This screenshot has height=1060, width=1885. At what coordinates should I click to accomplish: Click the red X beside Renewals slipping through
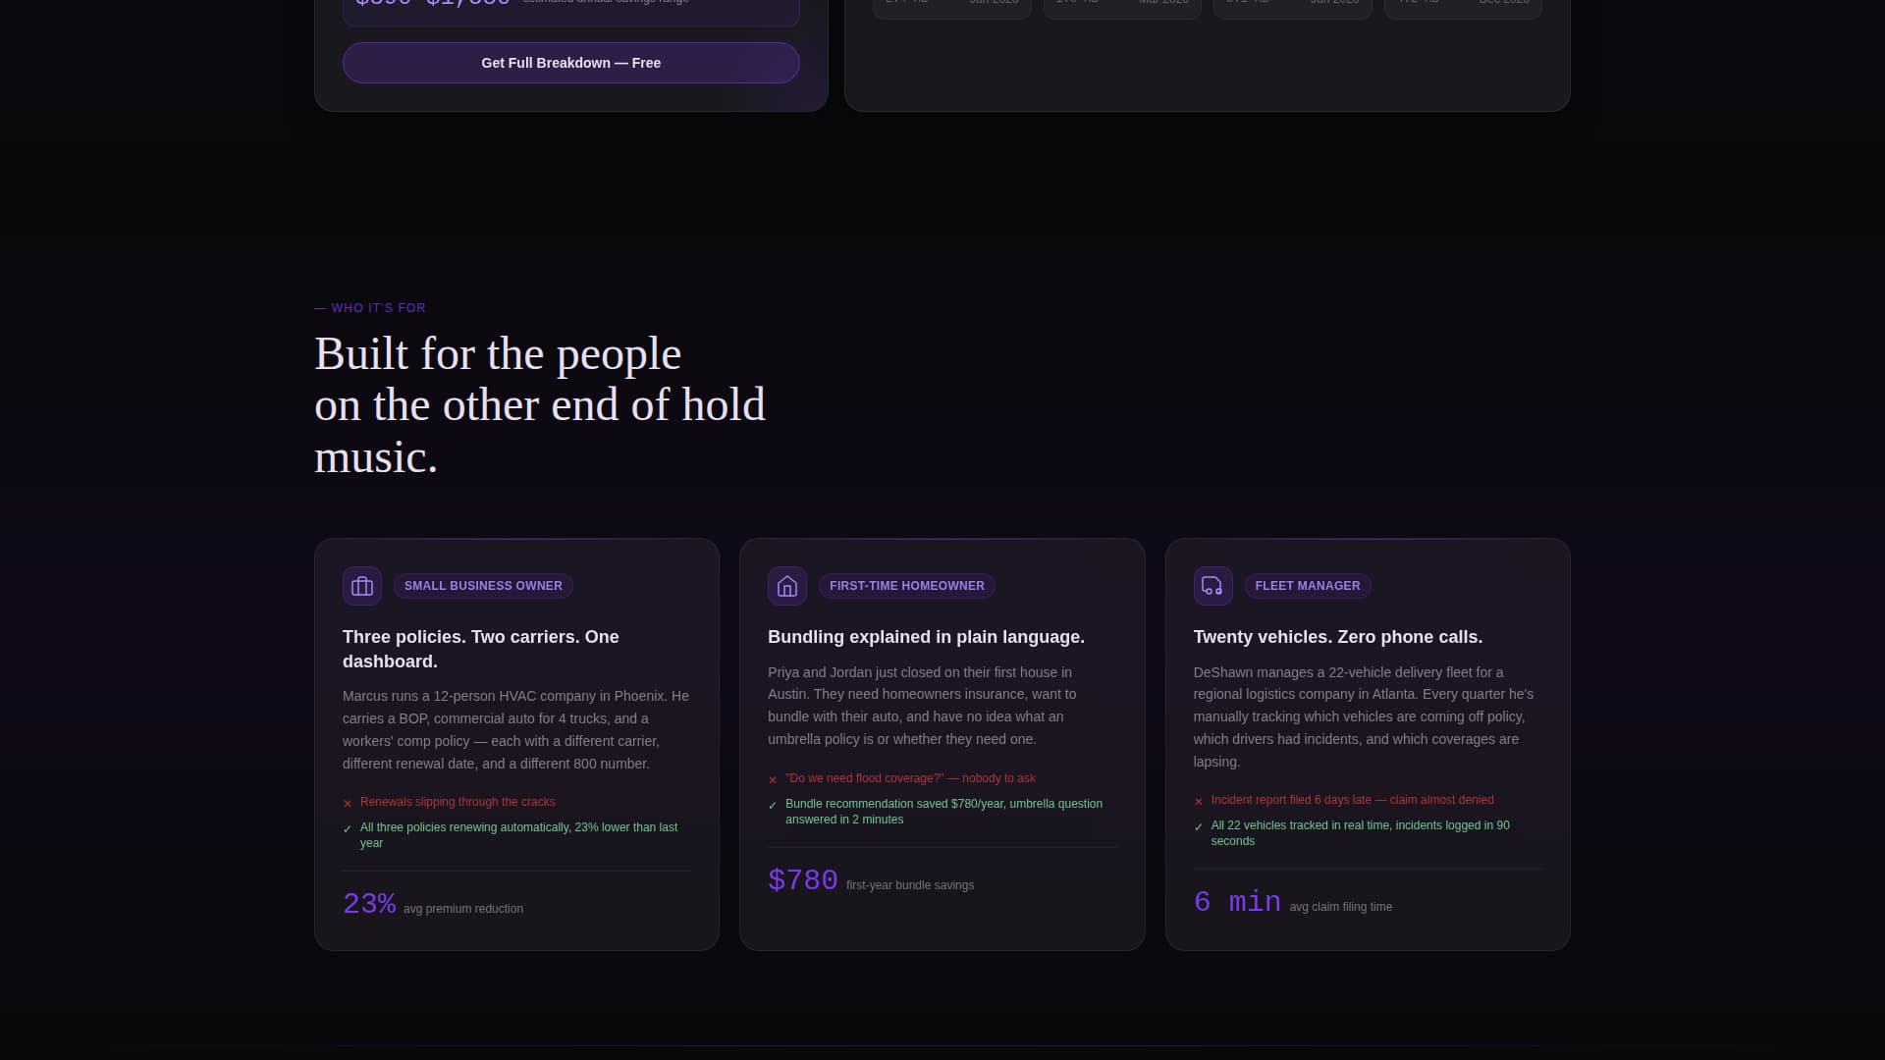[348, 803]
